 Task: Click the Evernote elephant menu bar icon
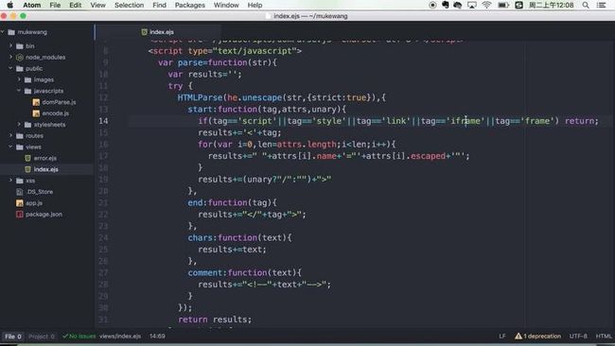[446, 5]
